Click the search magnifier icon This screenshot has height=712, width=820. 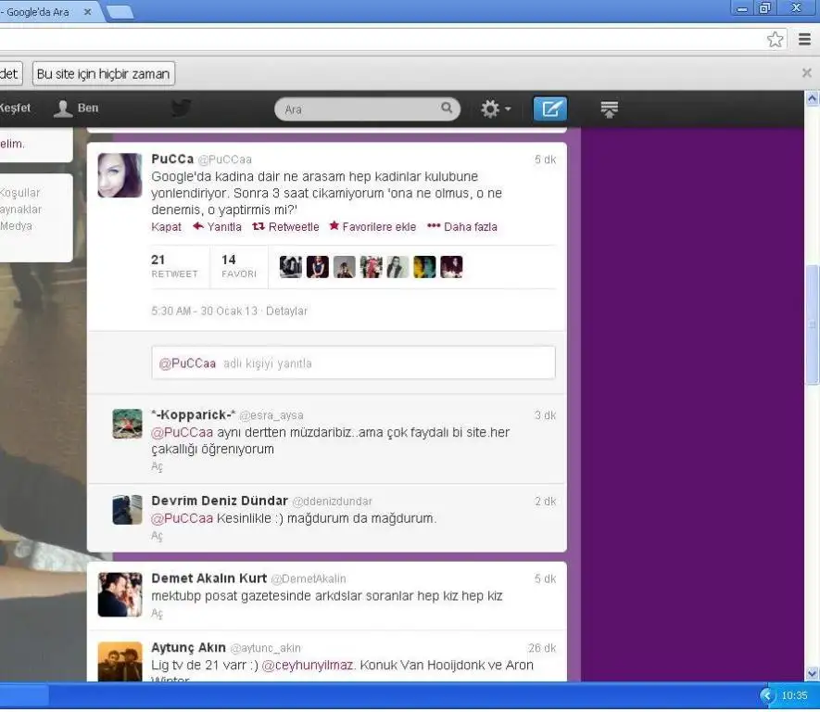tap(446, 108)
